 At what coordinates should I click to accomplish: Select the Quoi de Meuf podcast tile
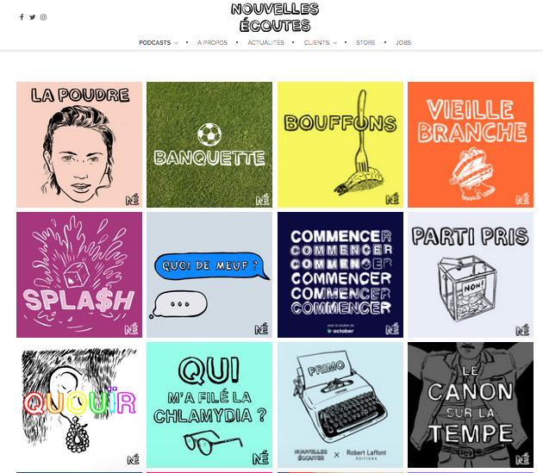(x=209, y=275)
